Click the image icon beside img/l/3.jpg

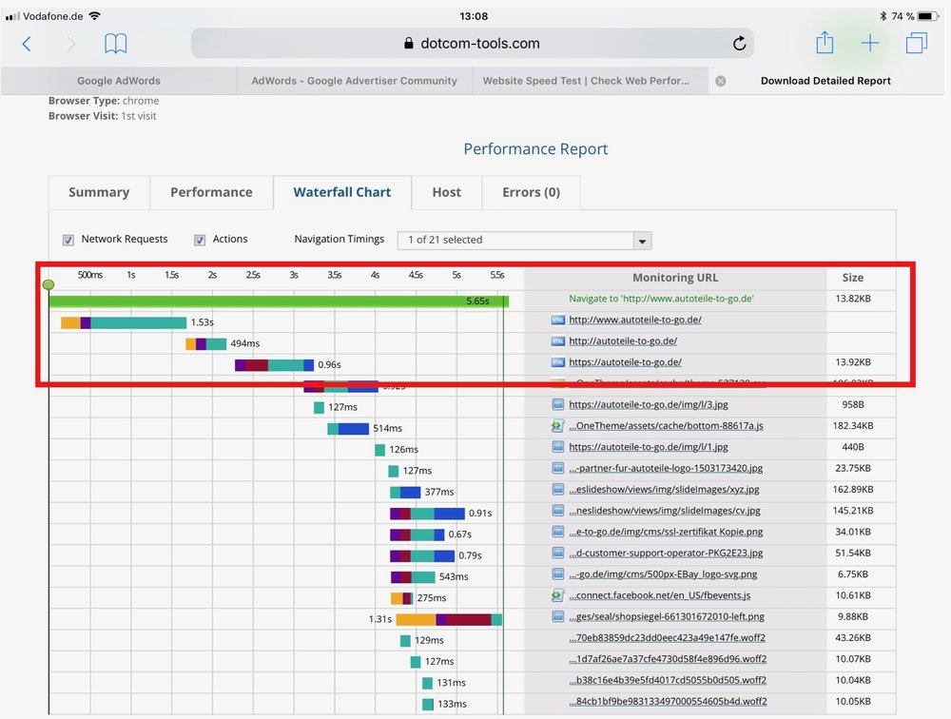pyautogui.click(x=558, y=404)
